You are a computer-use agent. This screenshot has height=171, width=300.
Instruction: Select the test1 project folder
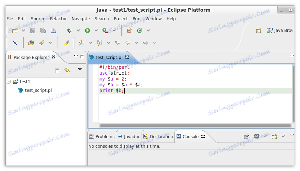(21, 82)
